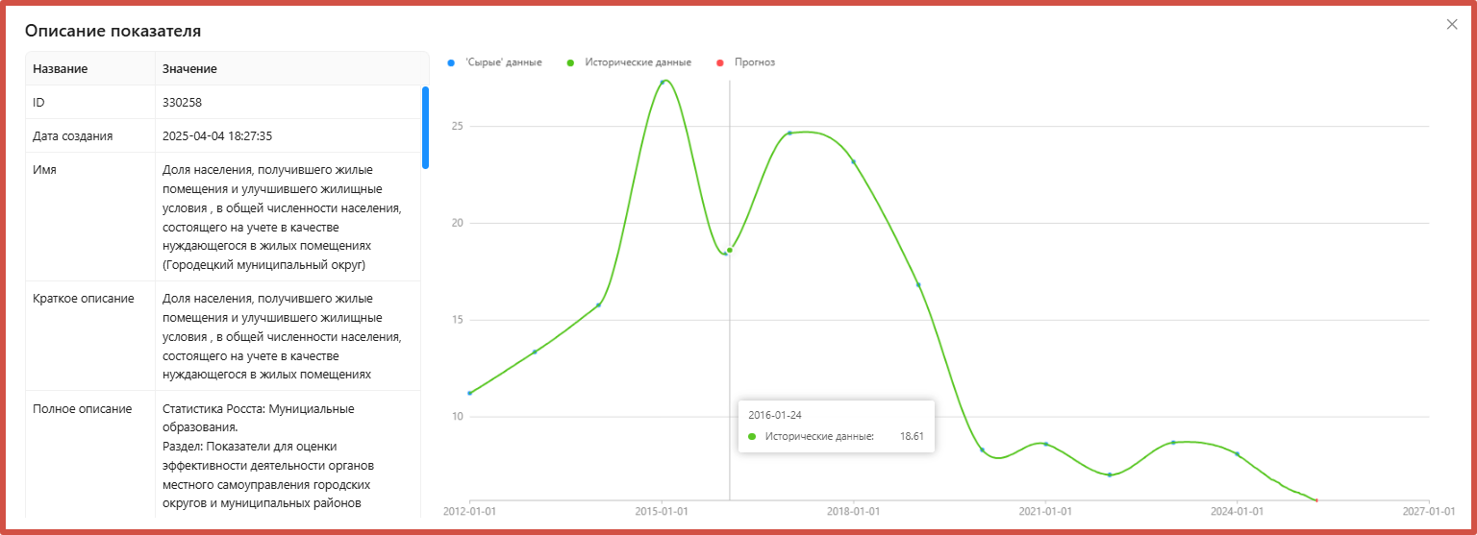Viewport: 1477px width, 535px height.
Task: Select the ID value 330258
Action: (x=182, y=102)
